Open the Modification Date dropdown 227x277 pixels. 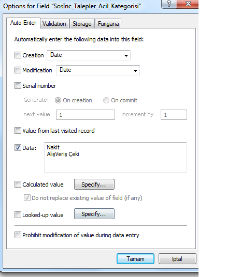point(98,70)
